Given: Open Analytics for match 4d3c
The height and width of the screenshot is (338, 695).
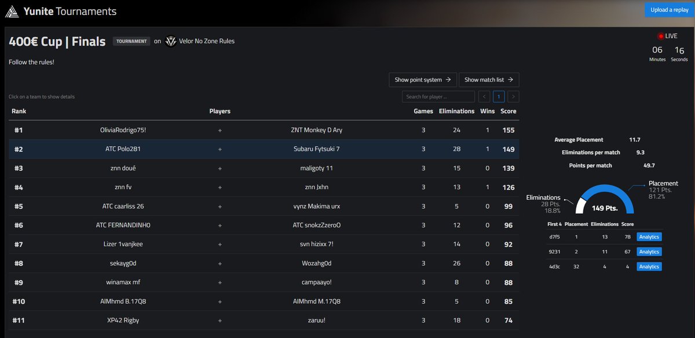Looking at the screenshot, I should point(649,266).
